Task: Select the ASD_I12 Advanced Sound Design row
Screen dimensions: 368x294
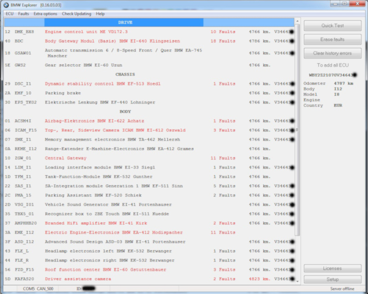Action: [149, 242]
